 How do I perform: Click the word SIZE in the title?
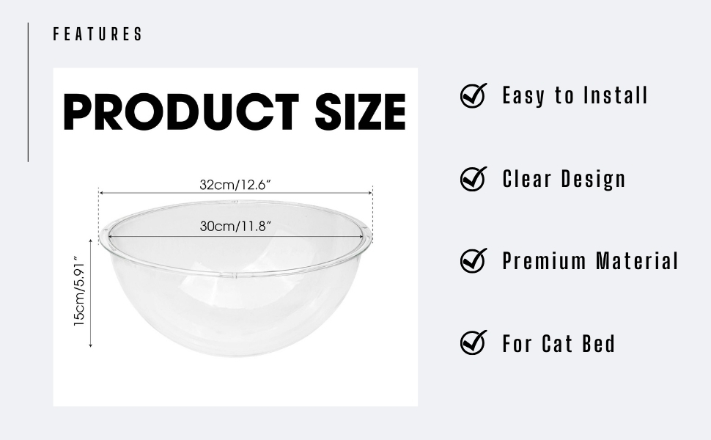point(361,111)
